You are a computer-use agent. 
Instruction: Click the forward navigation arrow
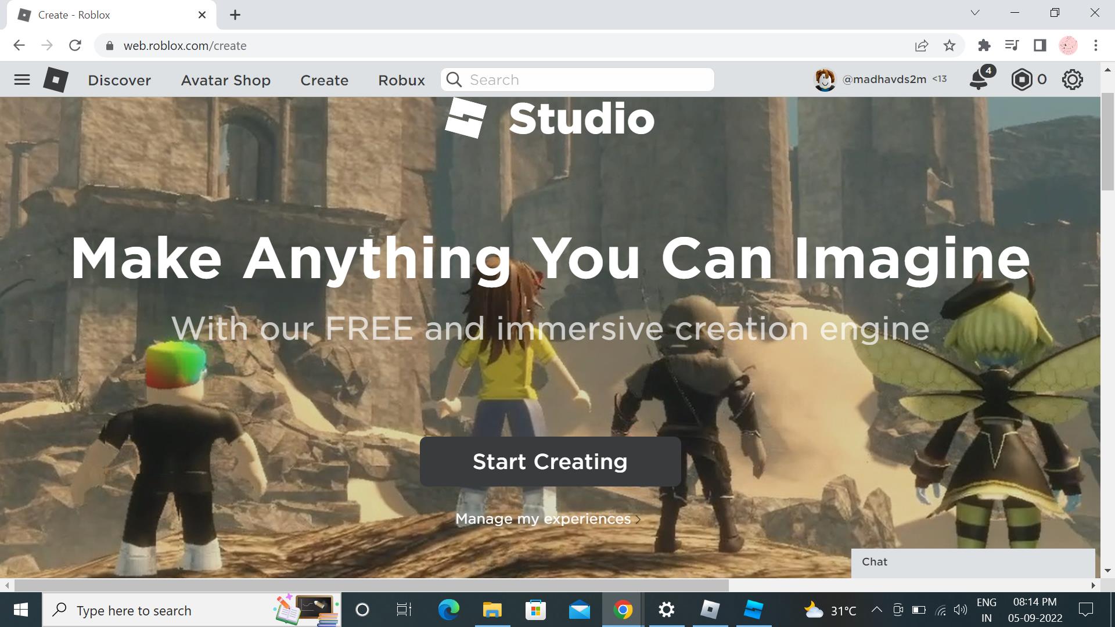click(x=47, y=45)
